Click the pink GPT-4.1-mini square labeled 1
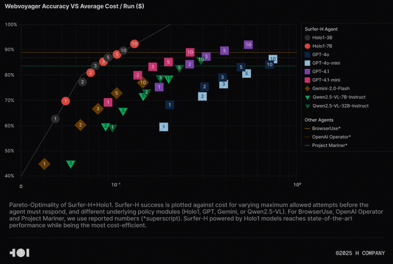 coord(108,102)
